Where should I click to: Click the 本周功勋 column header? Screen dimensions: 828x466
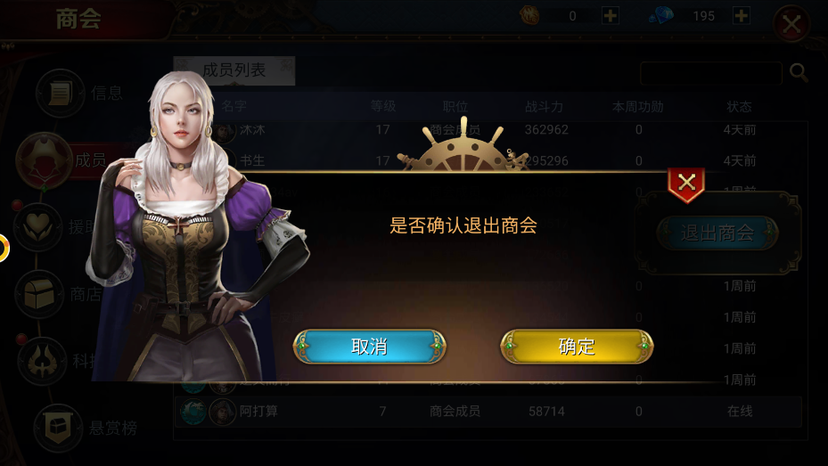[638, 107]
